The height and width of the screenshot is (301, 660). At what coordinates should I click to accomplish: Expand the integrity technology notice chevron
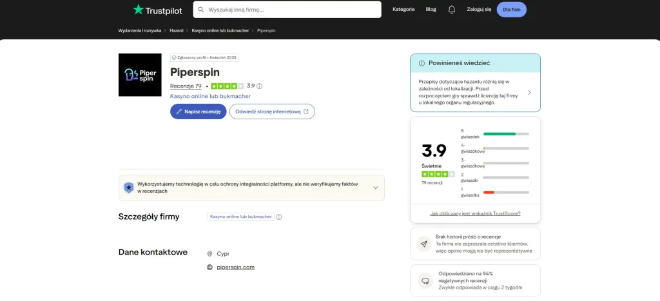[x=376, y=188]
